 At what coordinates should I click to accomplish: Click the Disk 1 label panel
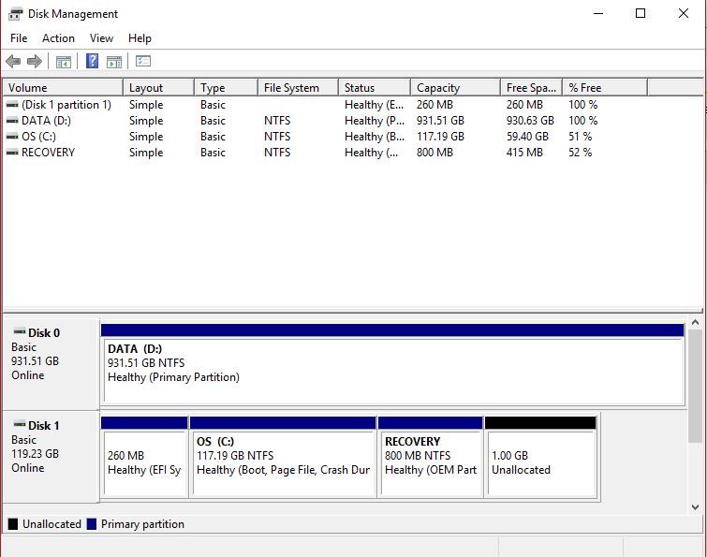pyautogui.click(x=51, y=457)
